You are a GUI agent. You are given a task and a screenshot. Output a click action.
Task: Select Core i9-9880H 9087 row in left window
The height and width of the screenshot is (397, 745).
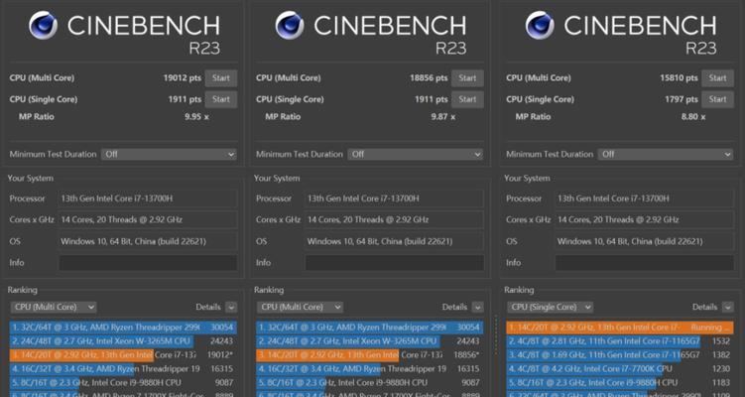[x=123, y=382]
